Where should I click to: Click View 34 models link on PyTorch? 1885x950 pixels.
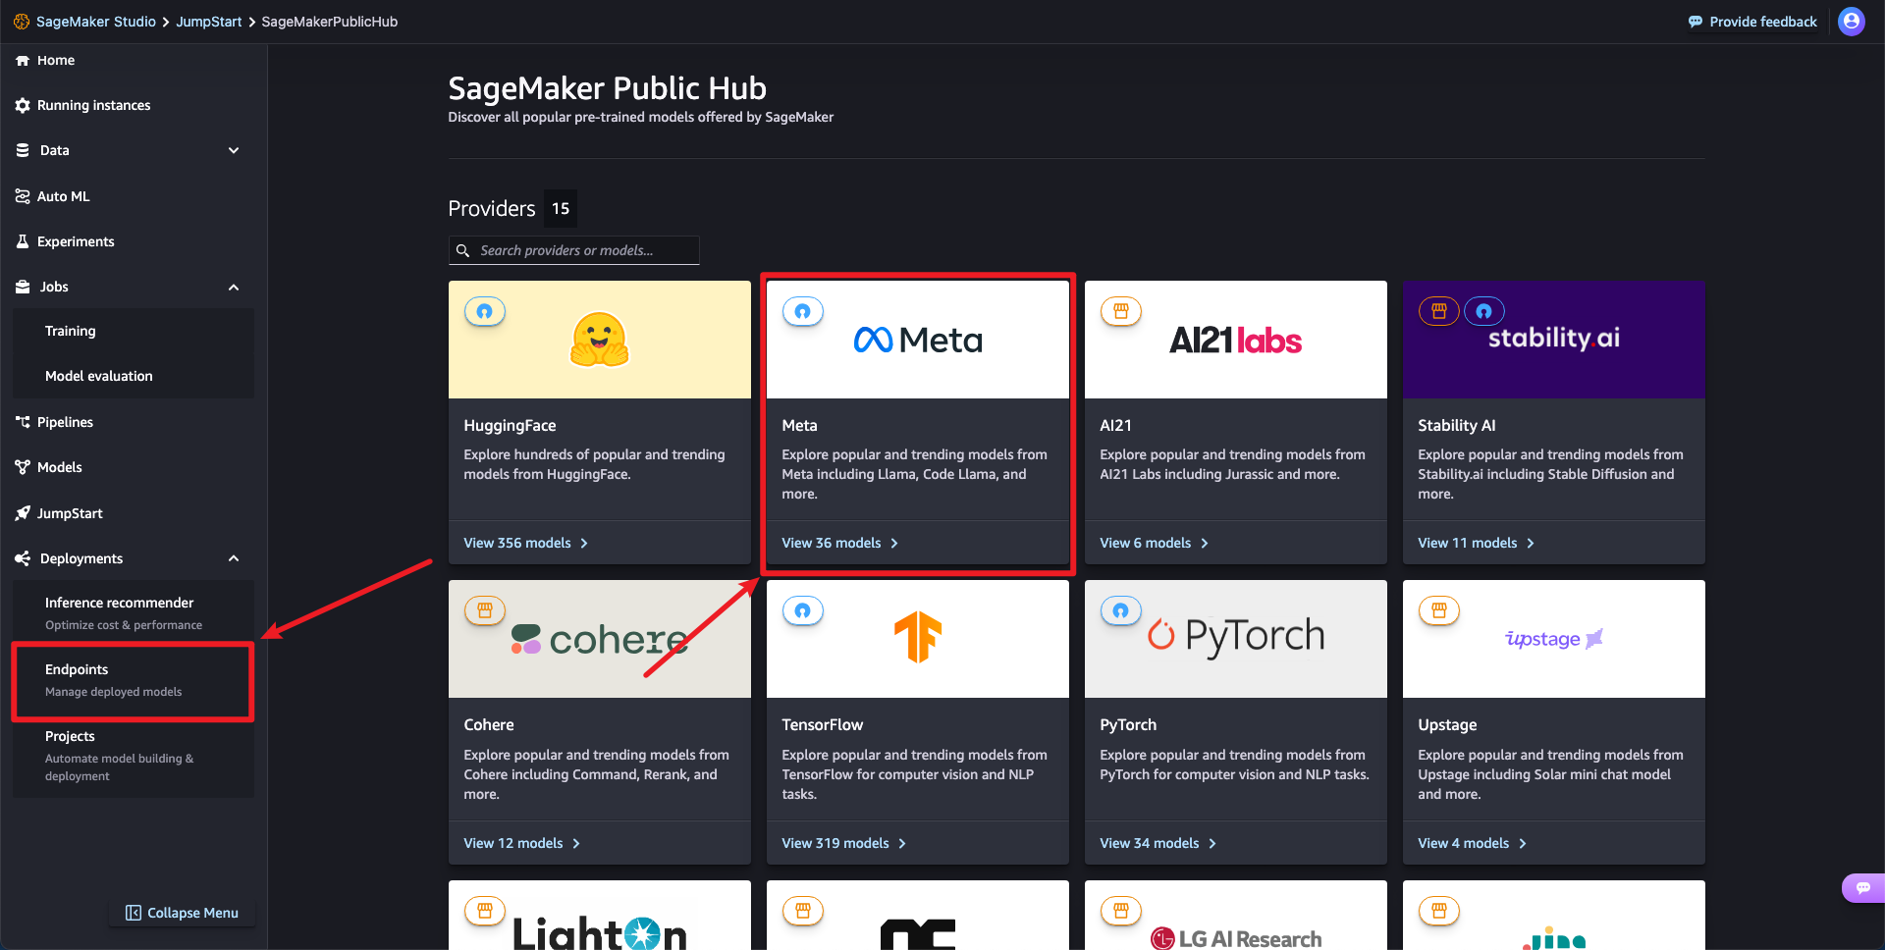(x=1150, y=844)
